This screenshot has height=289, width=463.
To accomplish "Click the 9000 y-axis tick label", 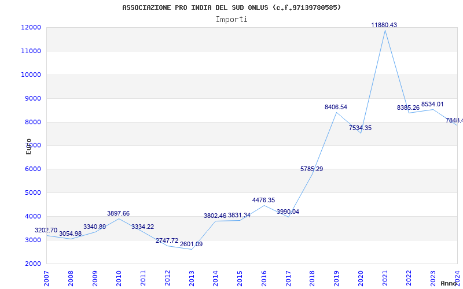I will pyautogui.click(x=32, y=98).
